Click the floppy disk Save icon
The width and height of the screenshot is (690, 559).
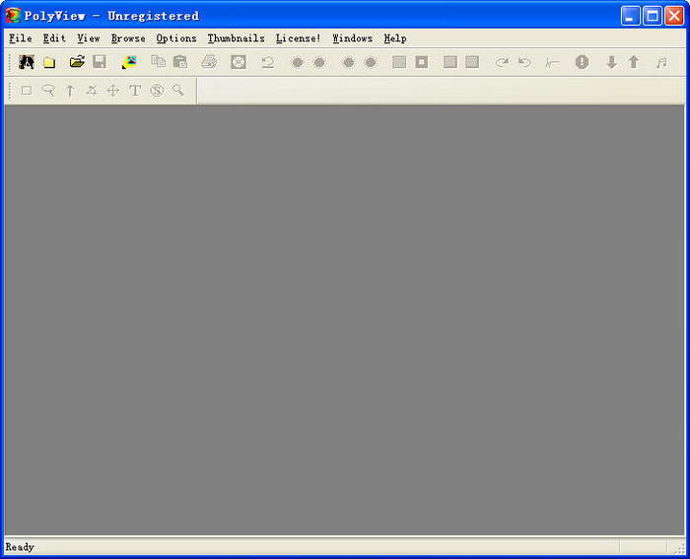[100, 62]
